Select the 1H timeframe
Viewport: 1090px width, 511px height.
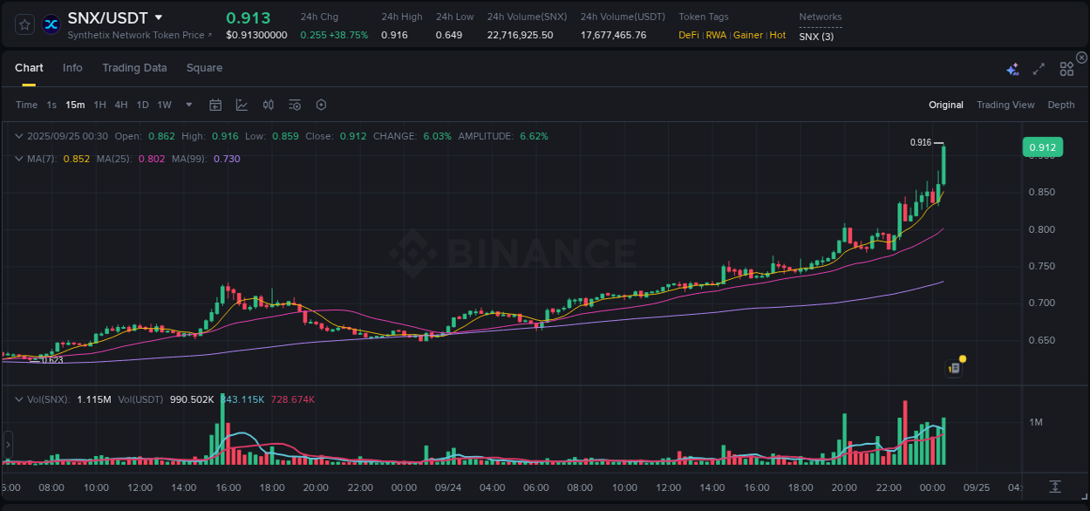99,105
